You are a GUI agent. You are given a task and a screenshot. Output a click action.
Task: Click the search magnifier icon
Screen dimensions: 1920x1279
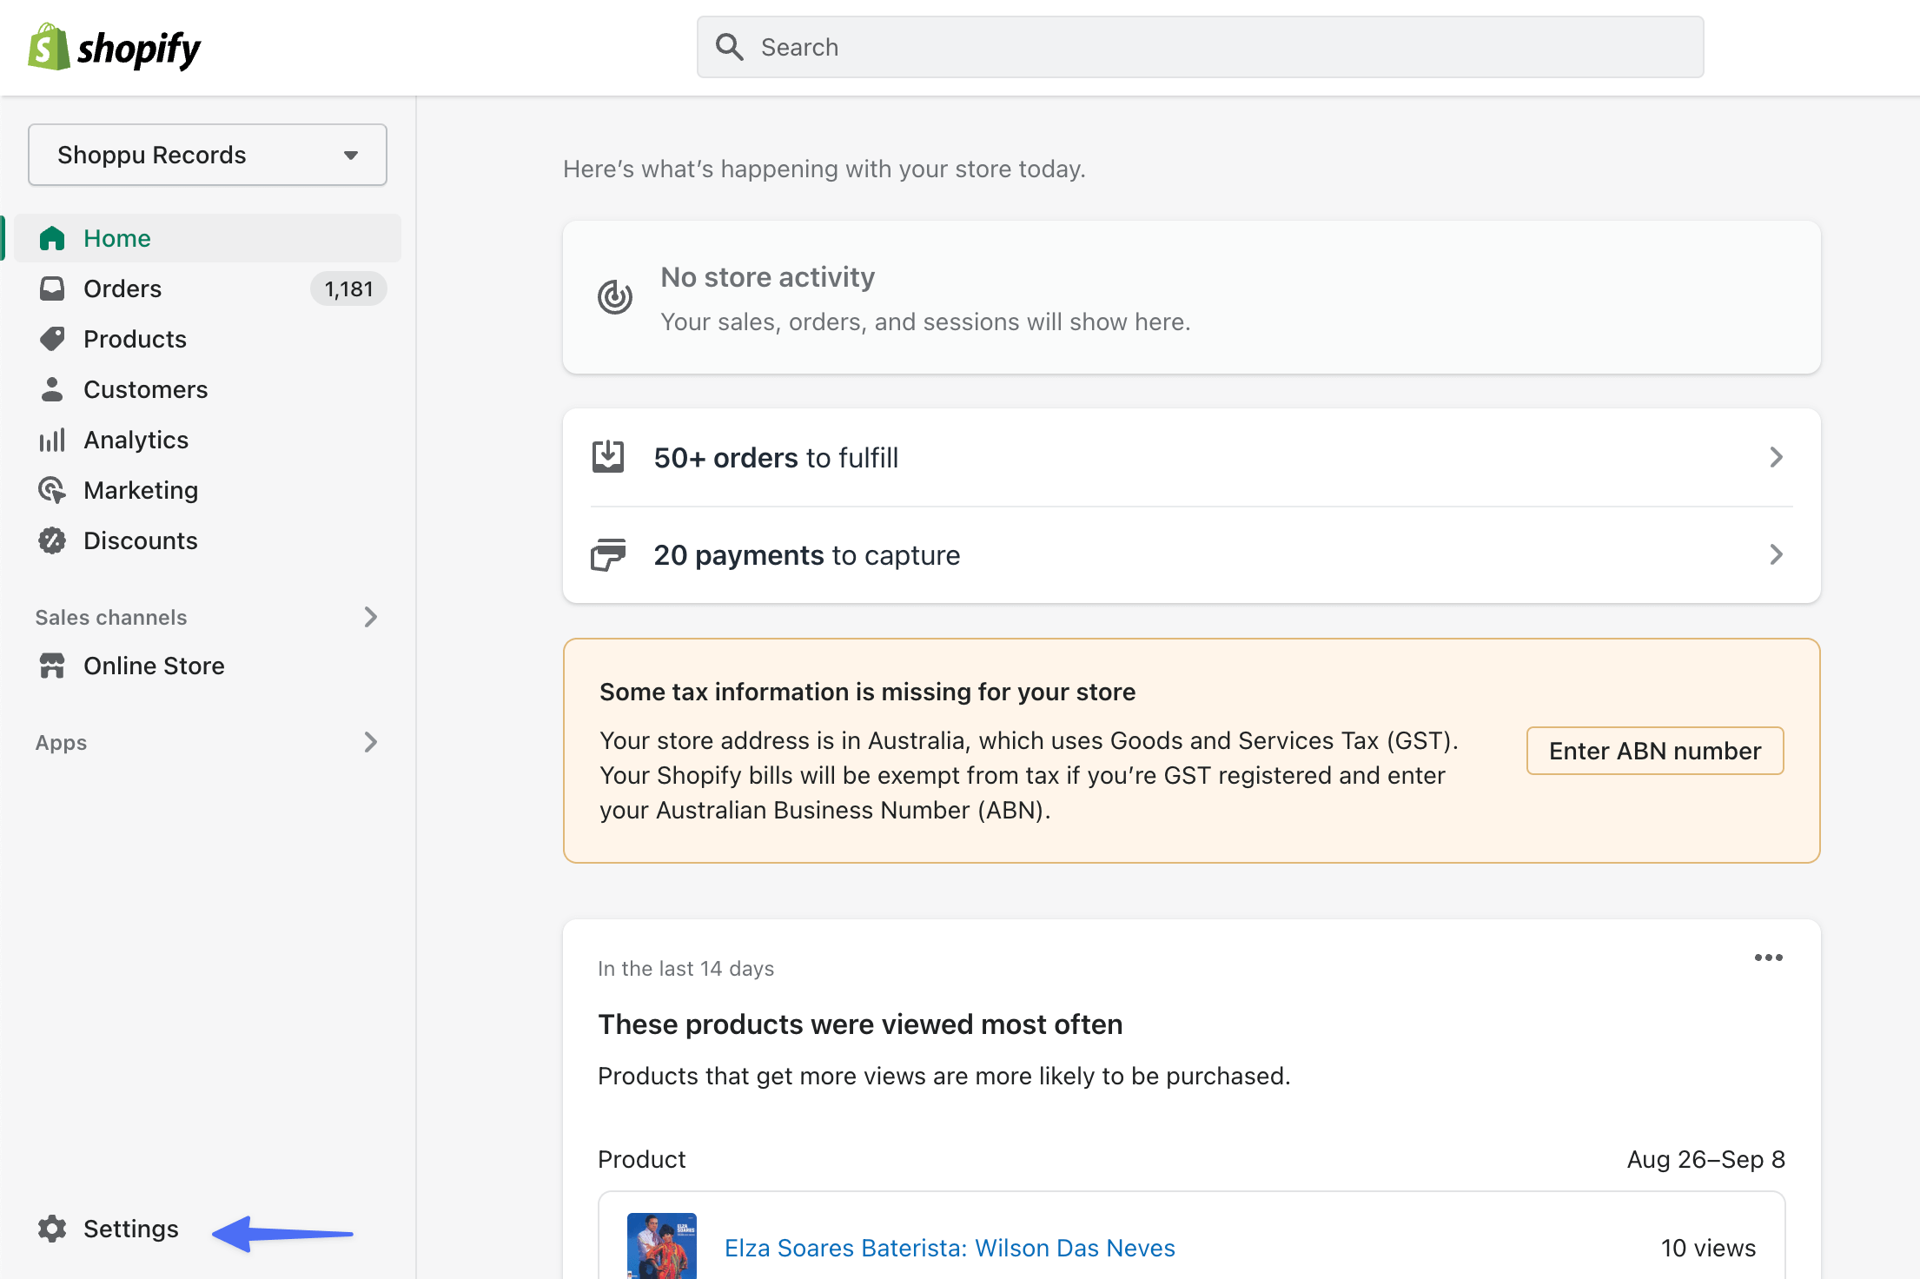730,46
